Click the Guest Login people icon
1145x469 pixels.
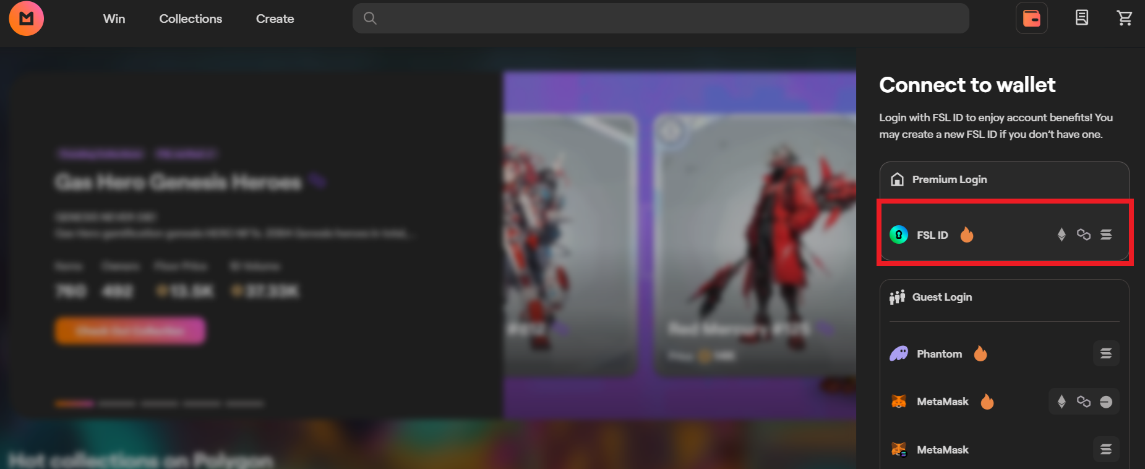897,298
